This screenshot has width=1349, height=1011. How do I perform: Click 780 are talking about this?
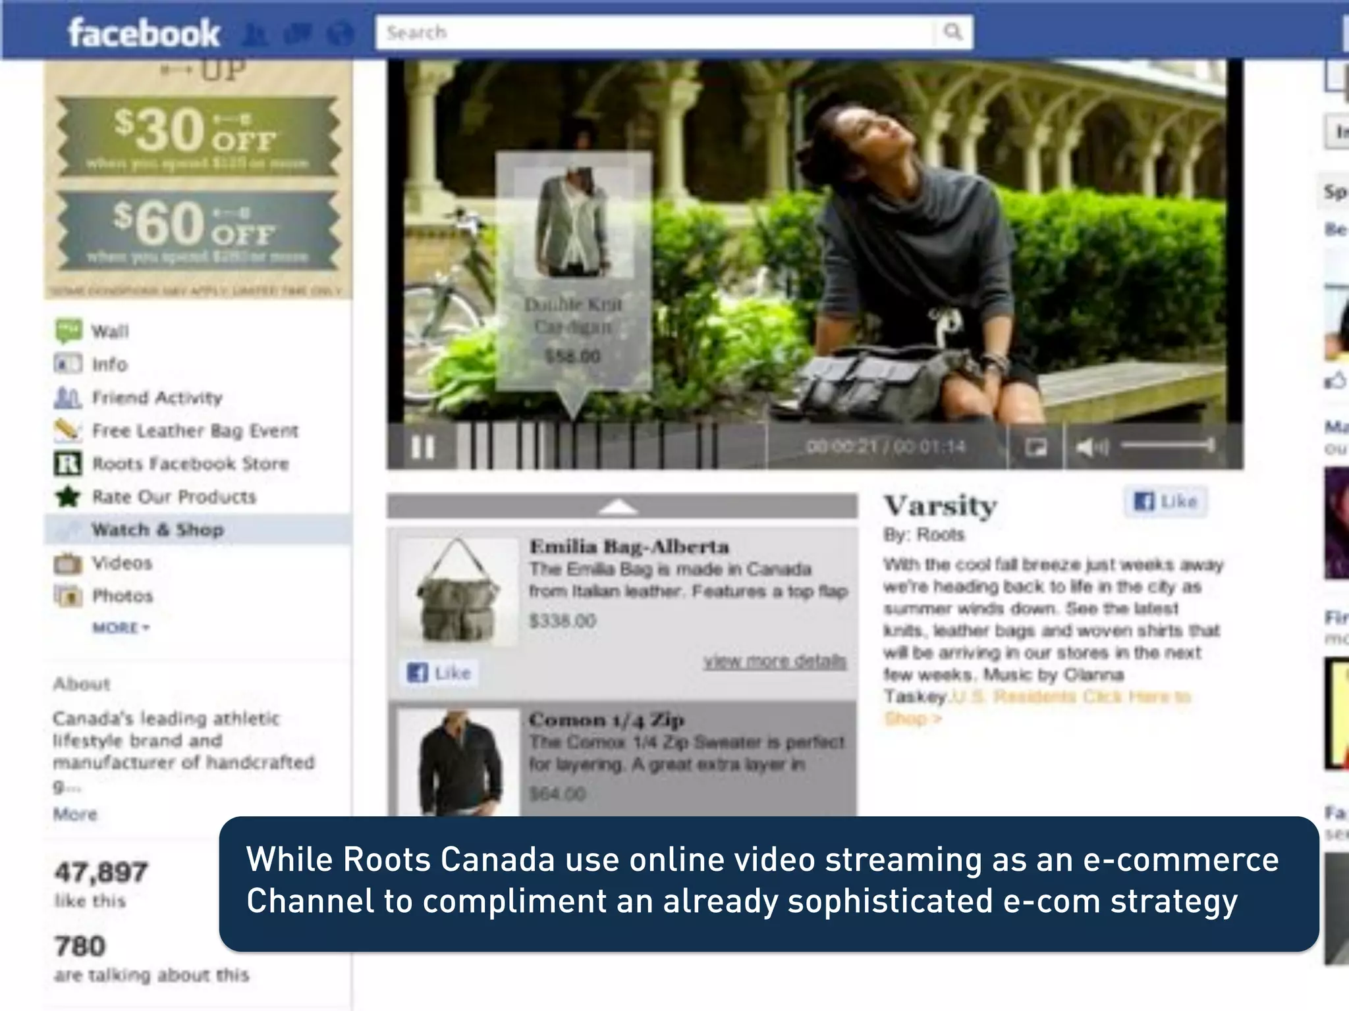151,960
